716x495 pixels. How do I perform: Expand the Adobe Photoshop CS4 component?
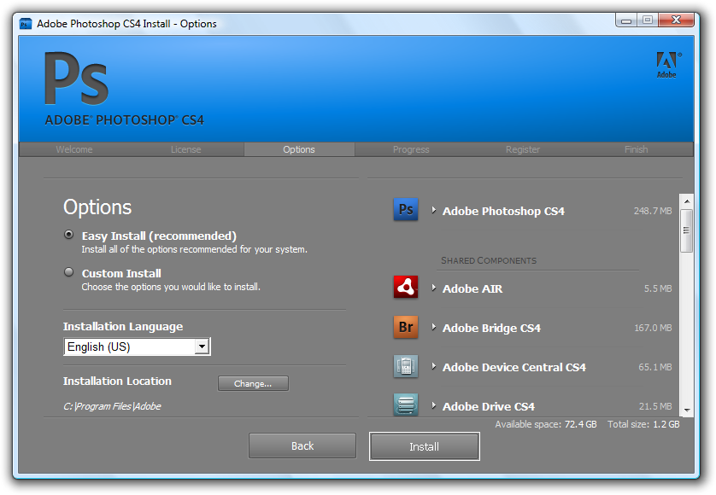point(434,210)
